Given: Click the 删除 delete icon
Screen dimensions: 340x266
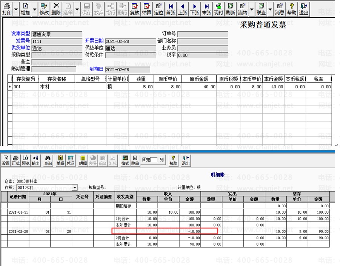Looking at the screenshot, I should (56, 9).
